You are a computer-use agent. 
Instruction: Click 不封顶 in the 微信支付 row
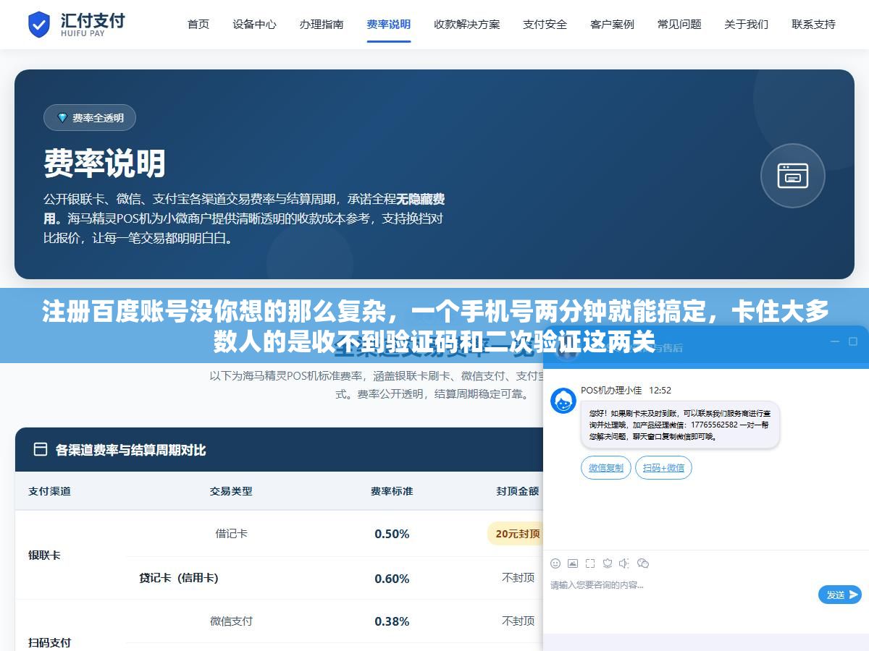(519, 621)
